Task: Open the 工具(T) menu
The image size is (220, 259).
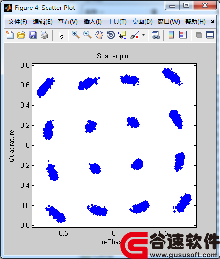Action: 117,22
